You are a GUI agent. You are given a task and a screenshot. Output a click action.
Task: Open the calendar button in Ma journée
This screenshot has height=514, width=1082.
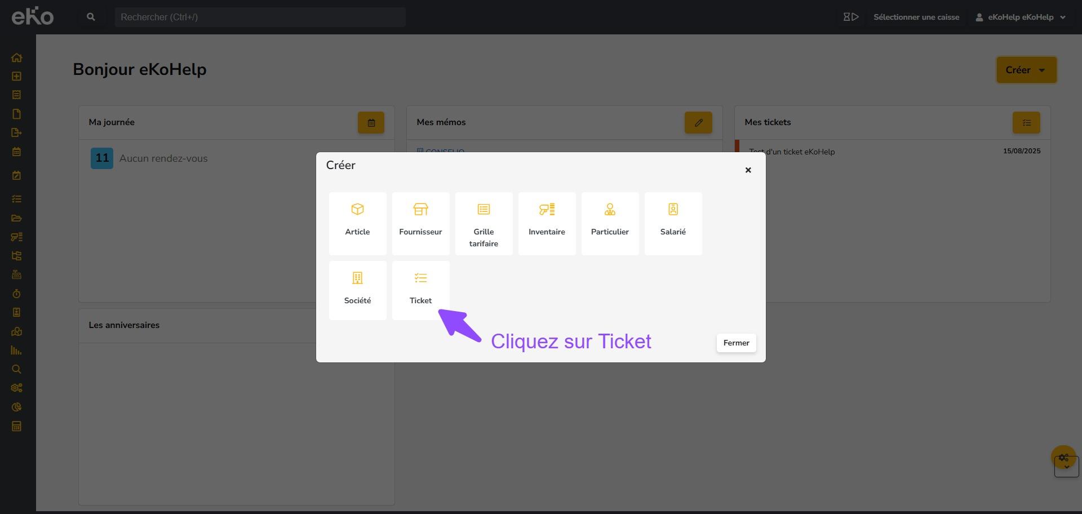[371, 123]
